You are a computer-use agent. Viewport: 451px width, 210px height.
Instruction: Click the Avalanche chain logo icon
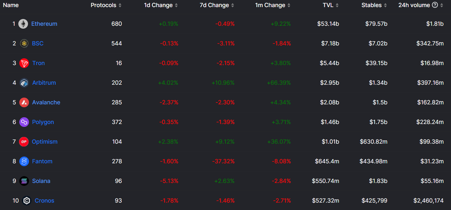(x=24, y=102)
